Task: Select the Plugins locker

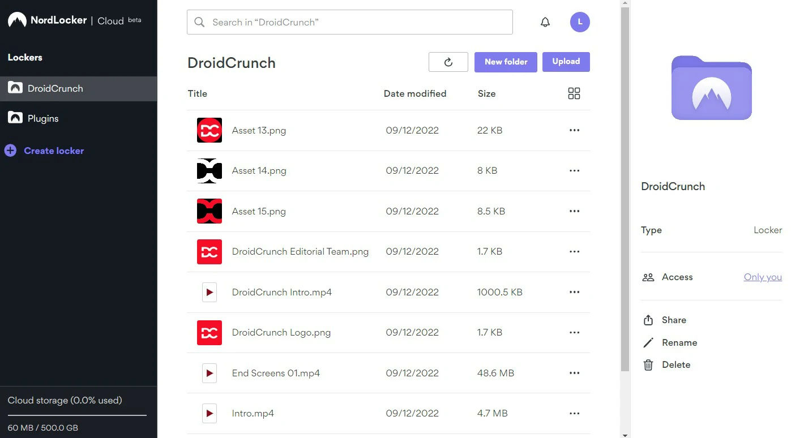Action: pyautogui.click(x=78, y=118)
